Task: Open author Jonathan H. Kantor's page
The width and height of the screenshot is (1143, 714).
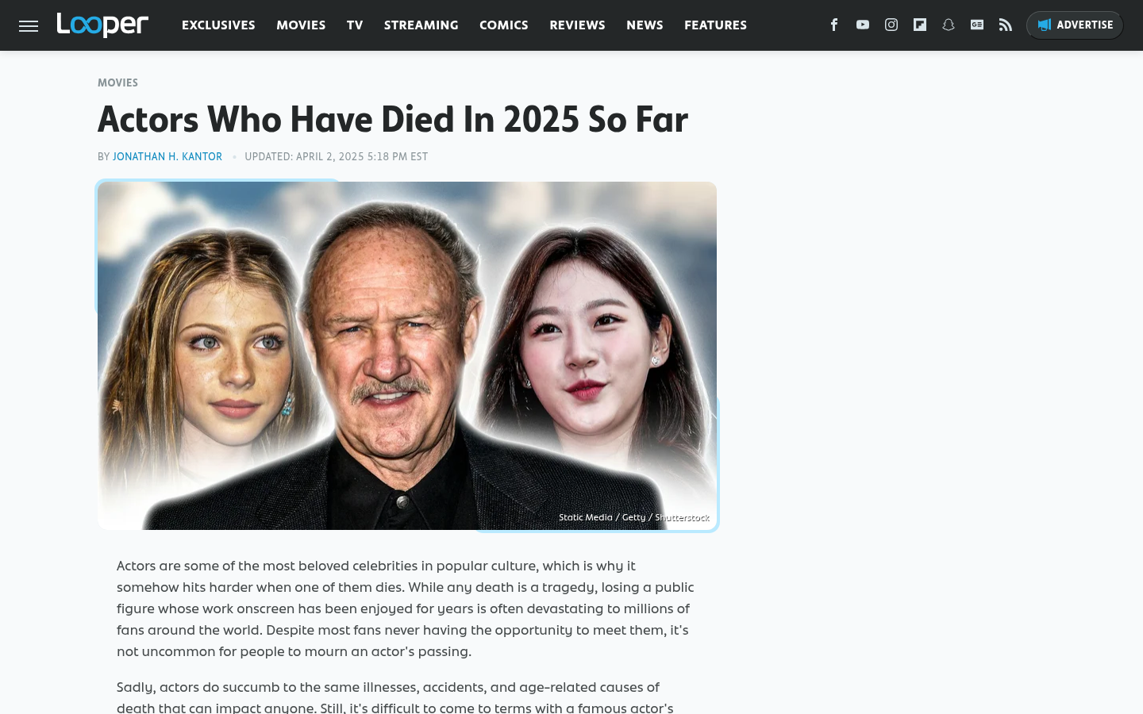Action: pyautogui.click(x=167, y=157)
